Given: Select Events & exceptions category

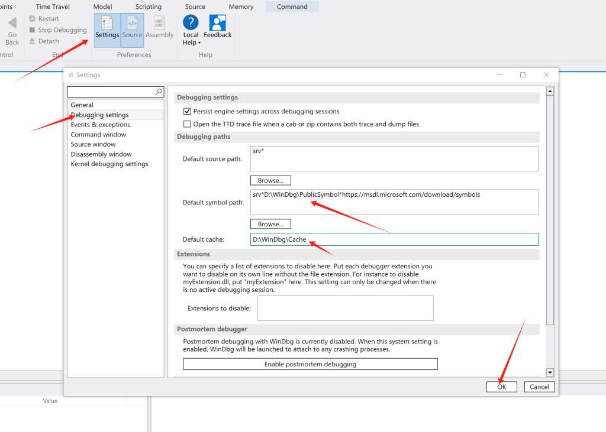Looking at the screenshot, I should click(101, 125).
